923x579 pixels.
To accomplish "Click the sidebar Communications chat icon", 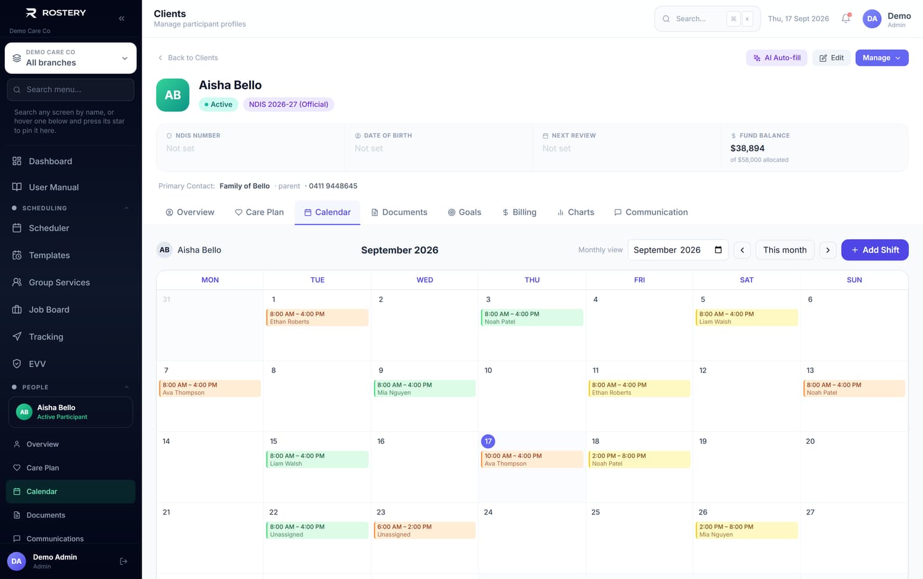I will (17, 538).
